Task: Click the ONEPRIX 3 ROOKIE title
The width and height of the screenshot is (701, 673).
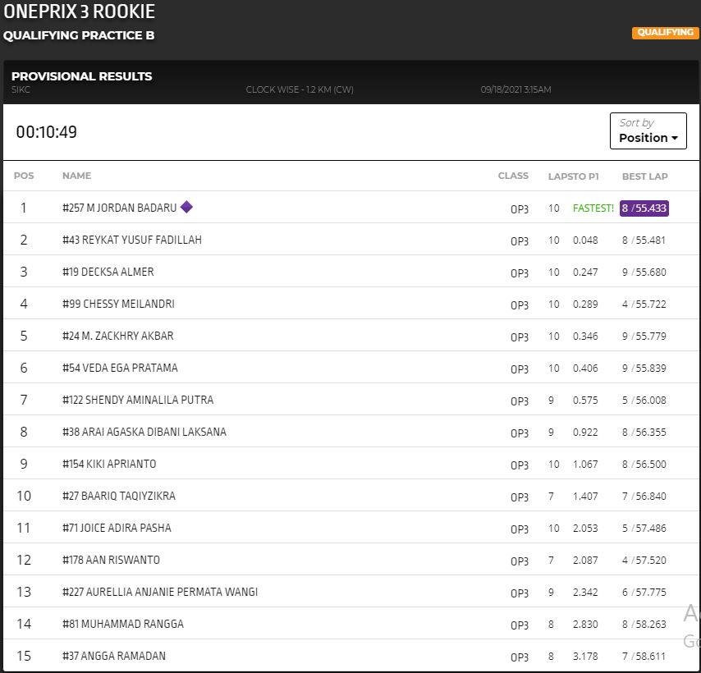Action: pos(79,12)
